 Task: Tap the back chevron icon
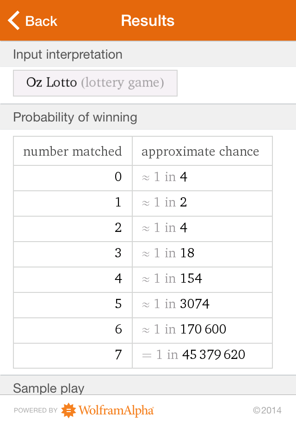(x=12, y=20)
